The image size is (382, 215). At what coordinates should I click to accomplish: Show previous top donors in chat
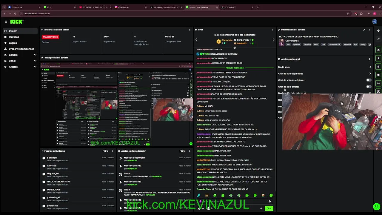[196, 39]
